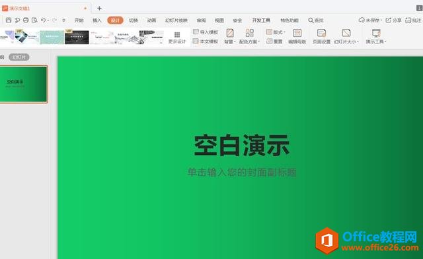The width and height of the screenshot is (423, 259).
Task: Select the highlighted 设计 tab
Action: pos(115,20)
